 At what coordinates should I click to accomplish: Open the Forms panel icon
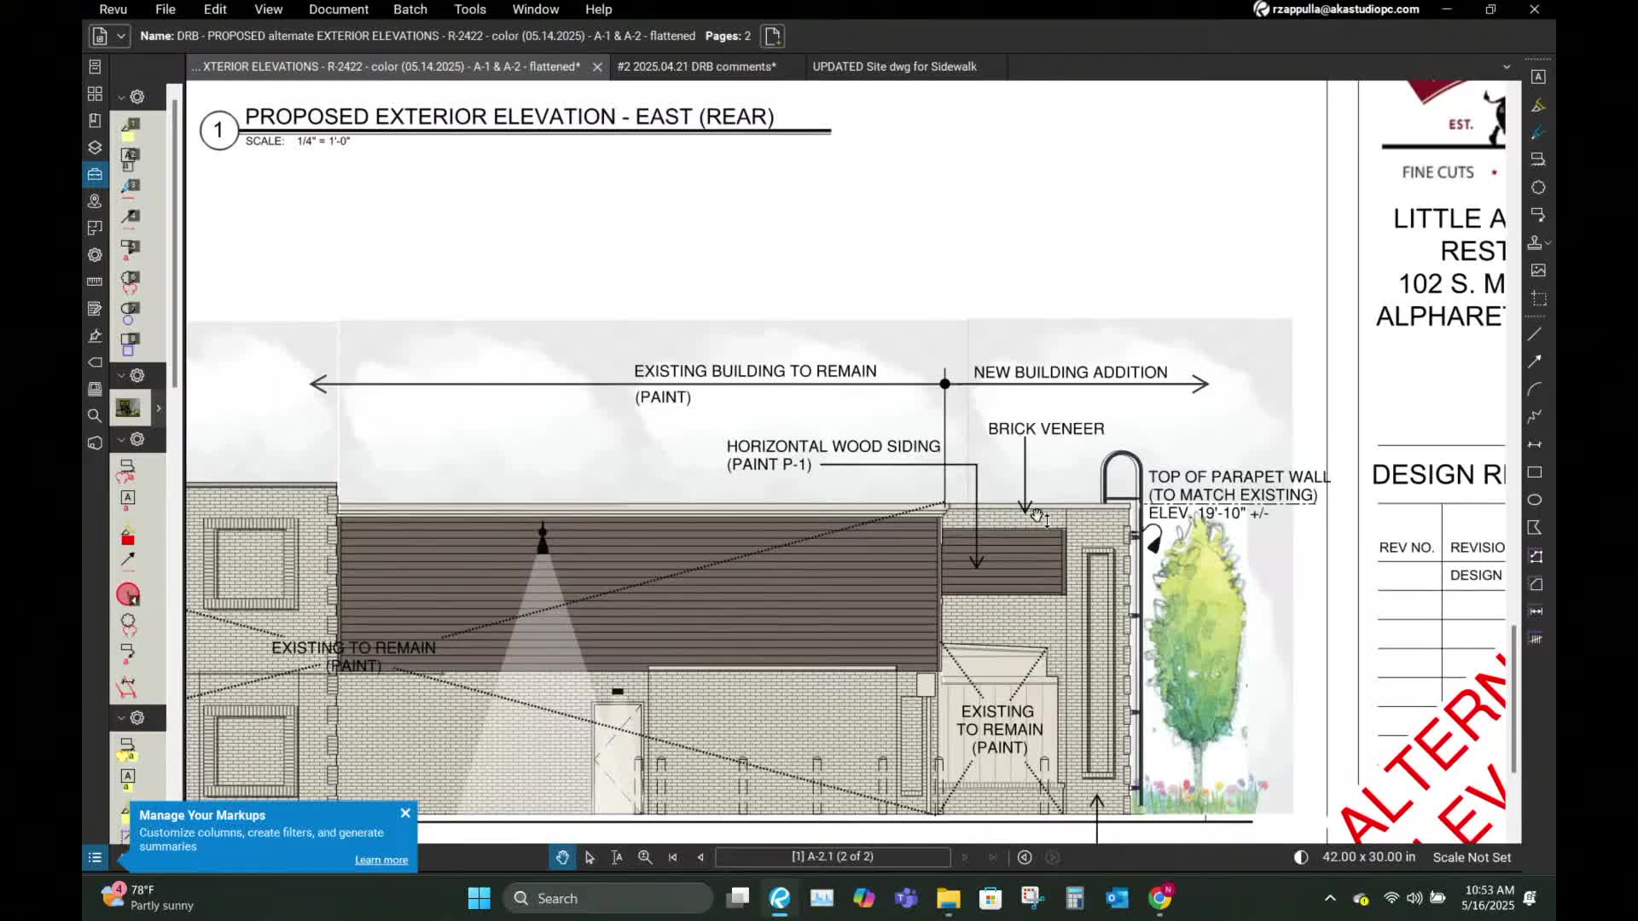(x=95, y=309)
